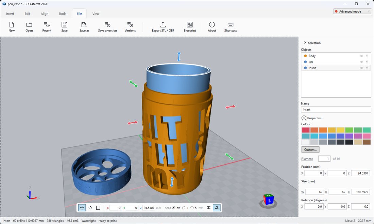Click the blue up arrow gizmo above the Insert
The image size is (374, 224).
point(178,57)
